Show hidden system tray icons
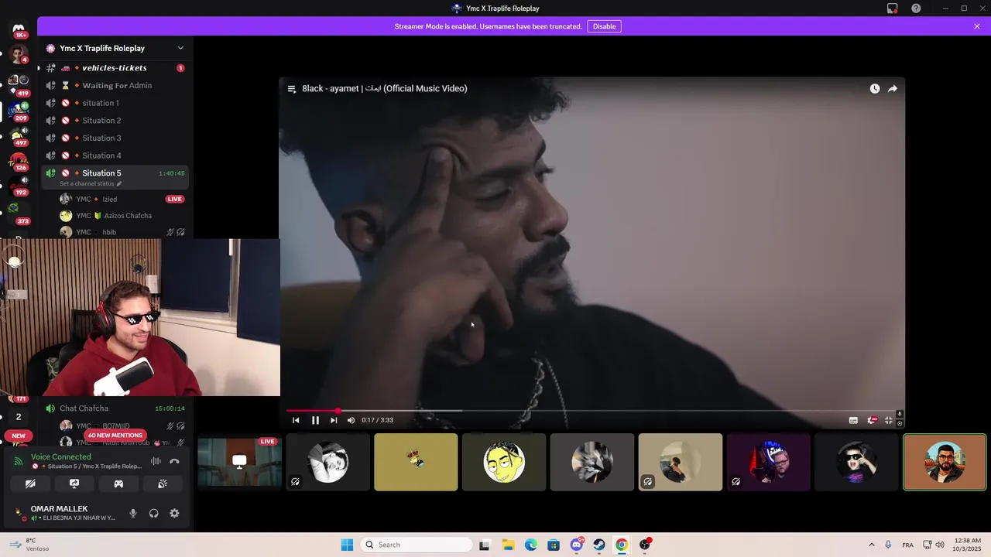Viewport: 991px width, 557px height. (x=871, y=545)
